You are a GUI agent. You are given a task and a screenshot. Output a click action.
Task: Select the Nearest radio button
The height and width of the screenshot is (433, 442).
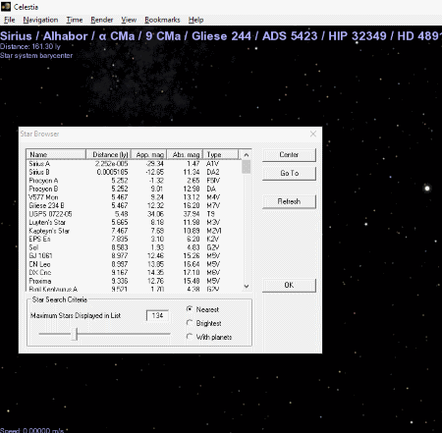click(x=190, y=309)
